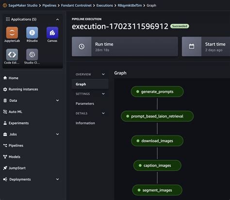Go to Home in the sidebar
Screen dimensions: 230x200
[11, 78]
